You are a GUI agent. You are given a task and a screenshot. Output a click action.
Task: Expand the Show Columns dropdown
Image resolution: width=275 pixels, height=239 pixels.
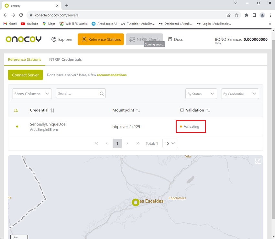tap(32, 94)
